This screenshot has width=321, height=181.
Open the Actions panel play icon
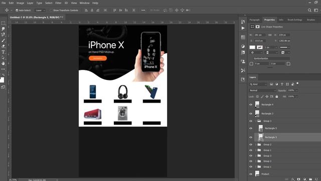pyautogui.click(x=243, y=28)
